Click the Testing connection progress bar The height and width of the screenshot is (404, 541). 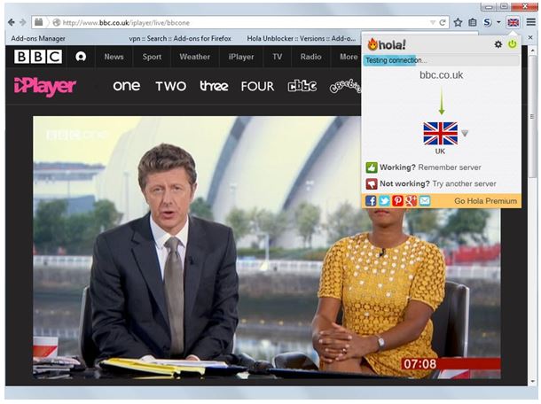441,60
